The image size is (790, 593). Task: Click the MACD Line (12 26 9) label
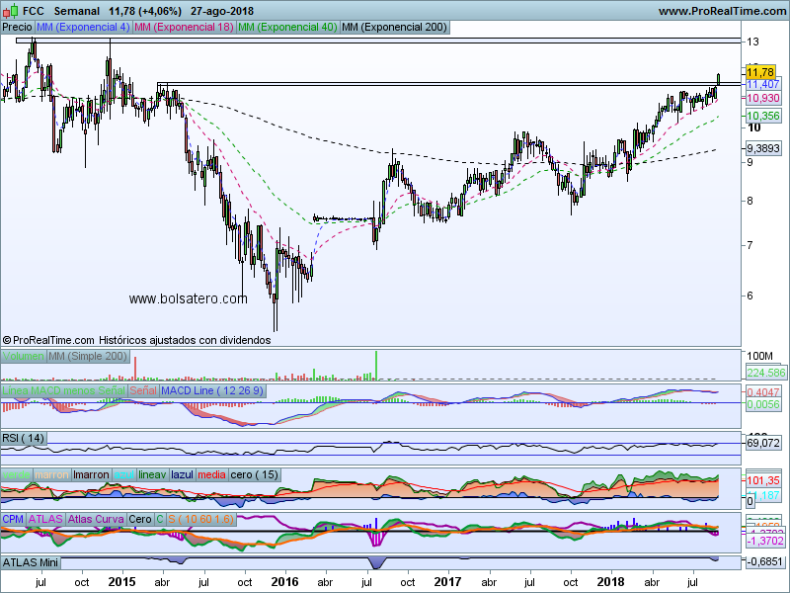click(x=212, y=391)
